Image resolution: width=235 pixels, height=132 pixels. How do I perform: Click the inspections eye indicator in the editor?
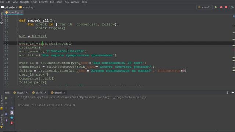tap(234, 16)
